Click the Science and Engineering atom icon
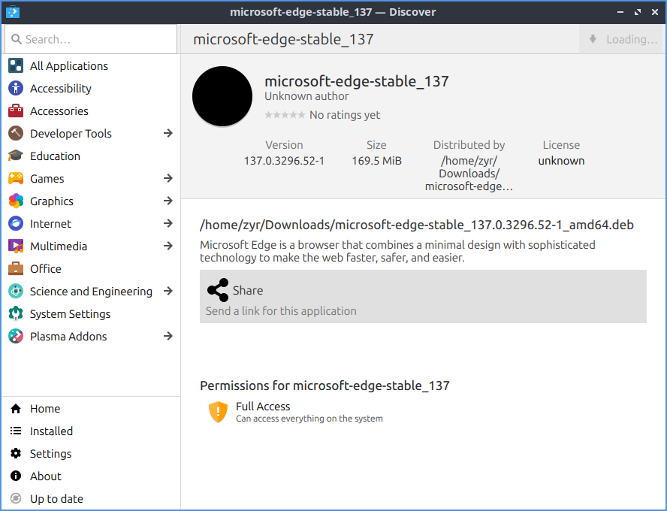The image size is (667, 511). tap(16, 292)
